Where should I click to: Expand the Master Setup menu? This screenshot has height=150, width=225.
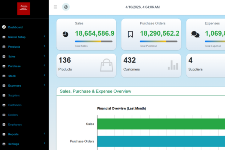pyautogui.click(x=44, y=37)
